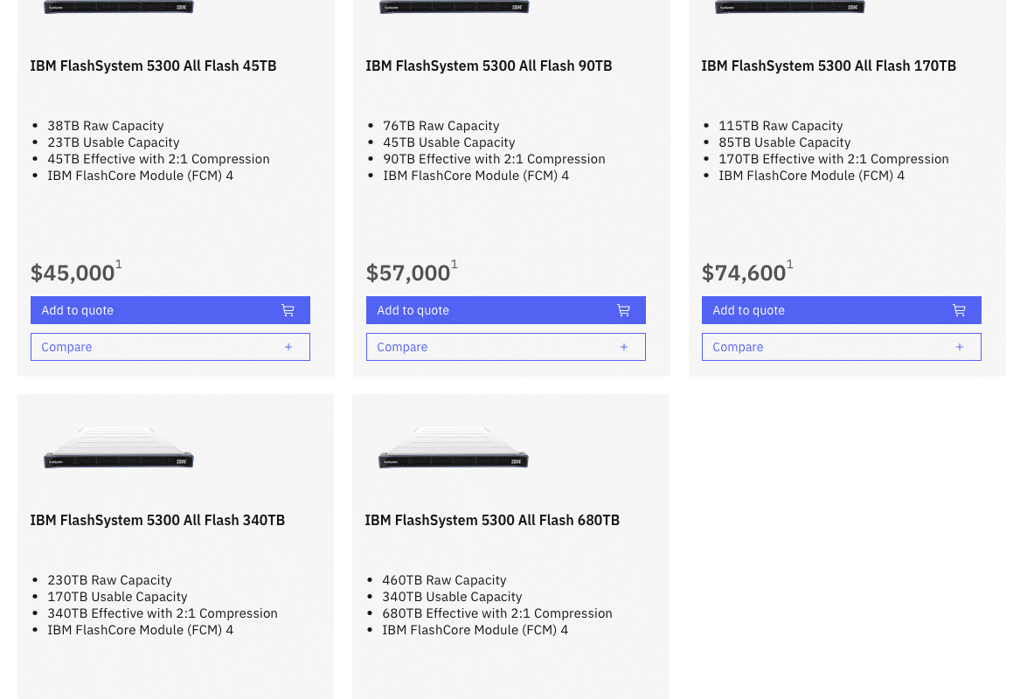This screenshot has width=1034, height=699.
Task: Click plus icon on 45TB Compare button
Action: pyautogui.click(x=288, y=347)
